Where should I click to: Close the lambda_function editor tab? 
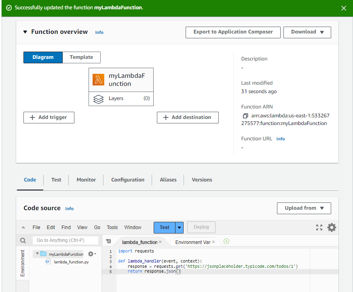point(160,242)
